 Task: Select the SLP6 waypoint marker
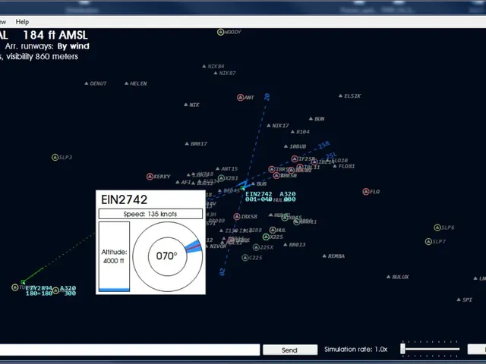coord(437,227)
